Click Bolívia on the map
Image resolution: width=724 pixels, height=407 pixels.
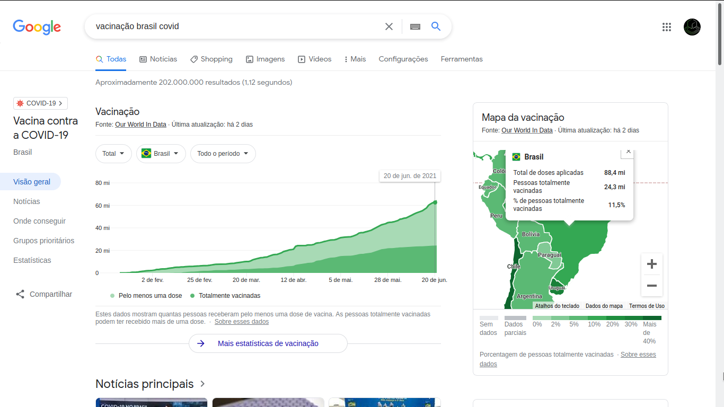click(531, 234)
